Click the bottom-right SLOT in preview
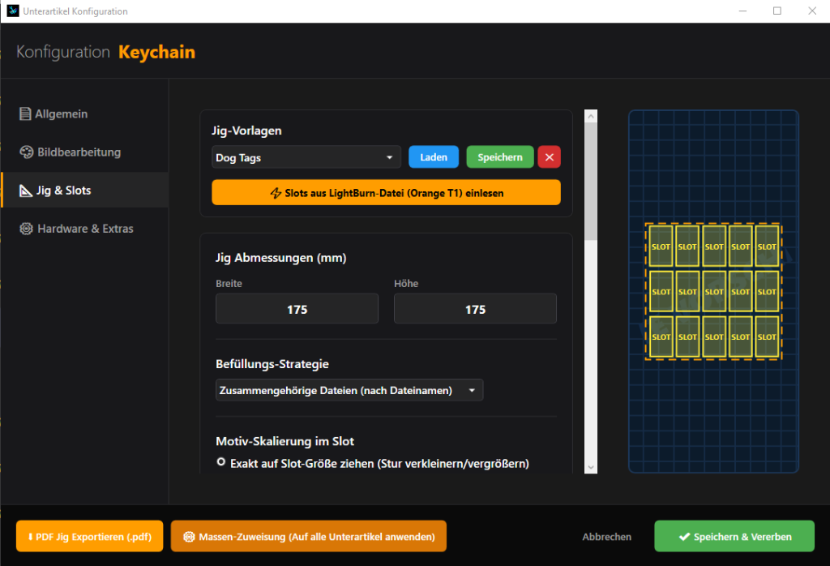Image resolution: width=830 pixels, height=566 pixels. coord(767,337)
